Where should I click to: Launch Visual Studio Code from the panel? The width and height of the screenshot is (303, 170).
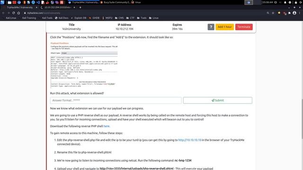point(38,2)
